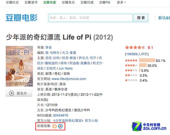
Task: Click the 9.1 rating score
Action: (x=150, y=48)
